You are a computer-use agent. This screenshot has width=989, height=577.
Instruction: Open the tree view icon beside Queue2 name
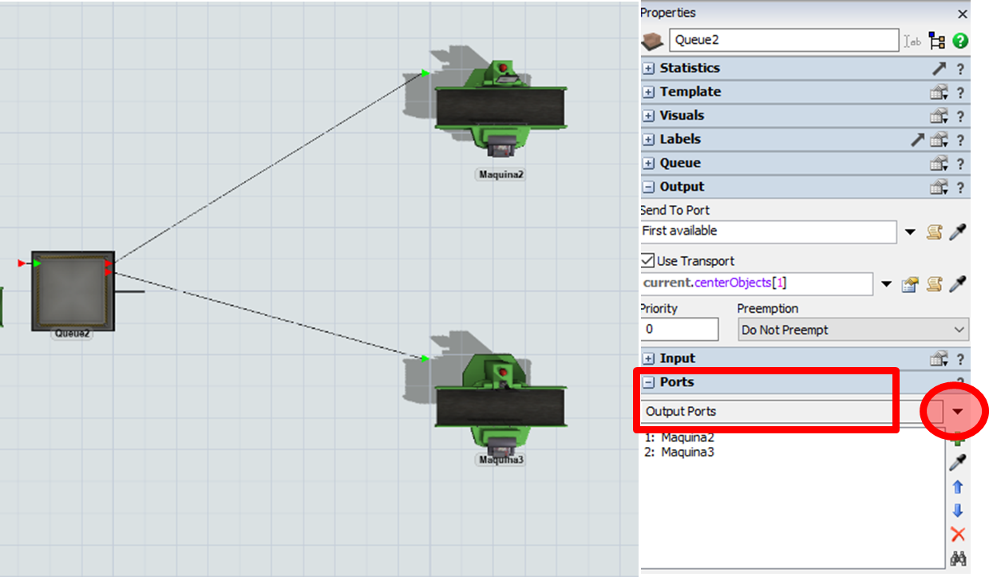coord(937,41)
